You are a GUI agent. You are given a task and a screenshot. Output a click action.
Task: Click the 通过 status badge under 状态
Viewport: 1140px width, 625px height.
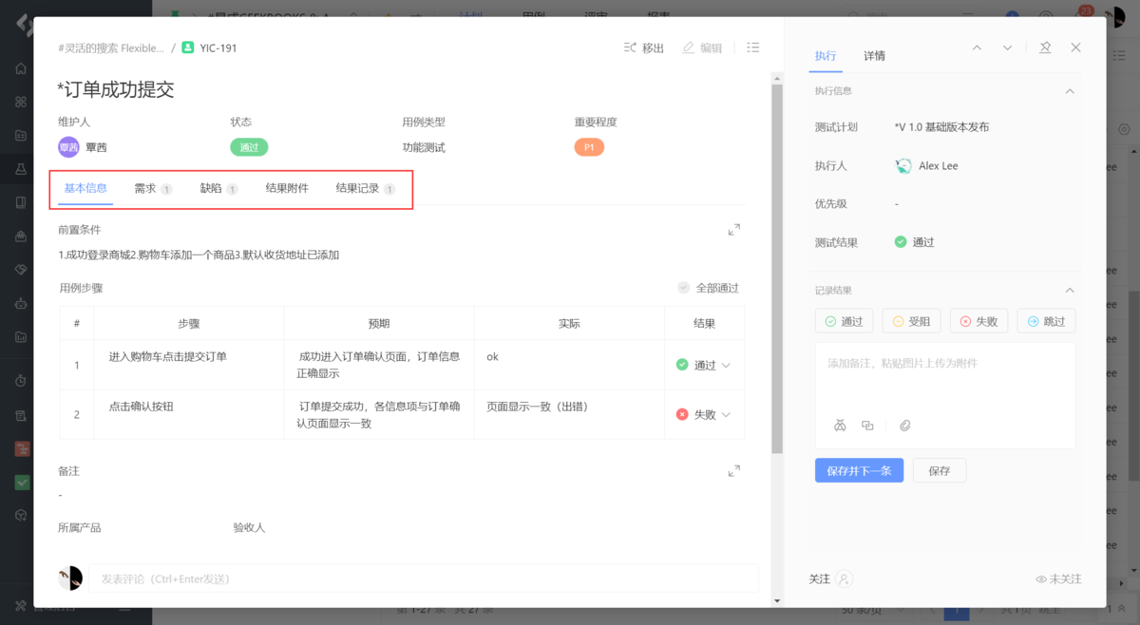pyautogui.click(x=249, y=147)
